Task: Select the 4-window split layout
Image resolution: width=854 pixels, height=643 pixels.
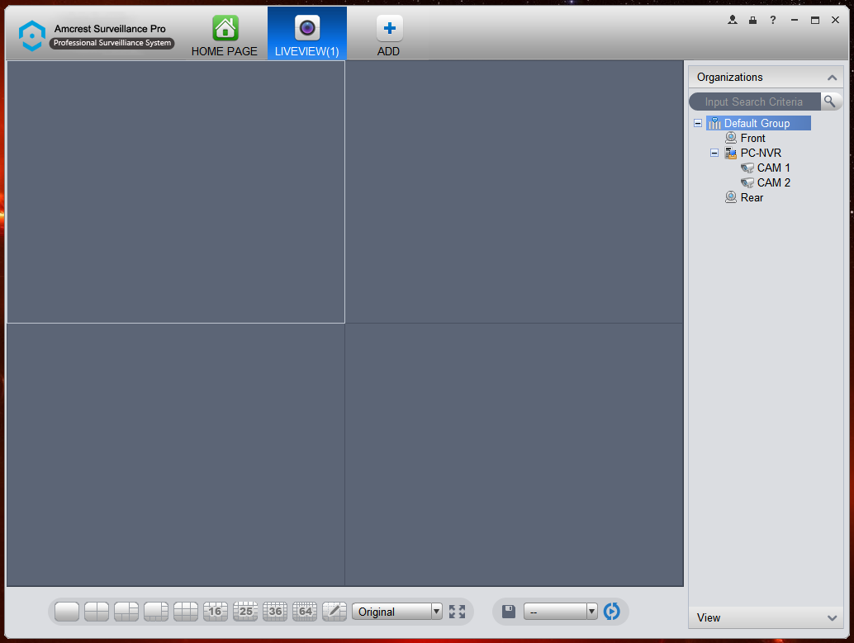Action: (97, 612)
